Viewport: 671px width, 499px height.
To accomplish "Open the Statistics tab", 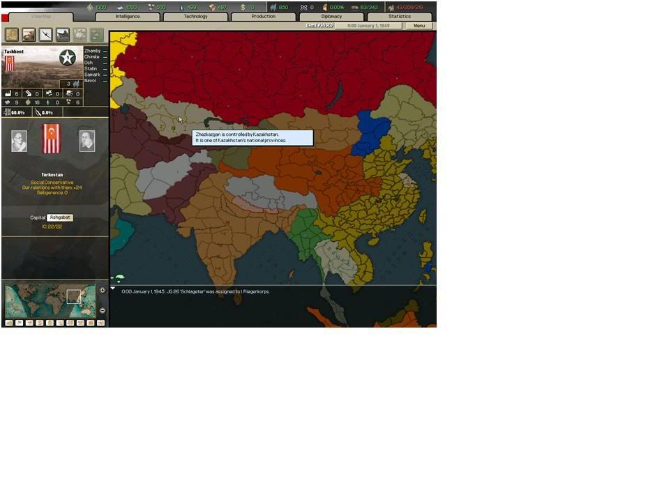I will [x=399, y=16].
